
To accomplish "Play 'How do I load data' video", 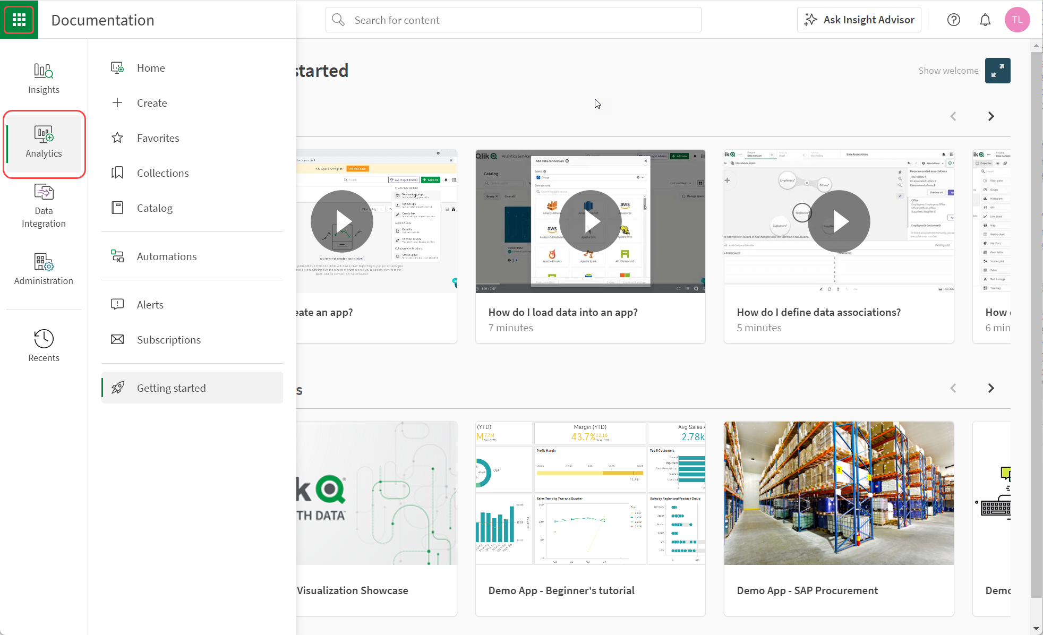I will pos(589,221).
